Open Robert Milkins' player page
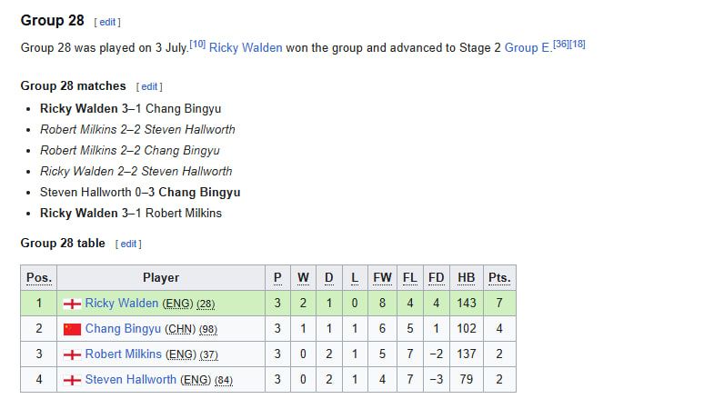724x409 pixels. click(124, 354)
